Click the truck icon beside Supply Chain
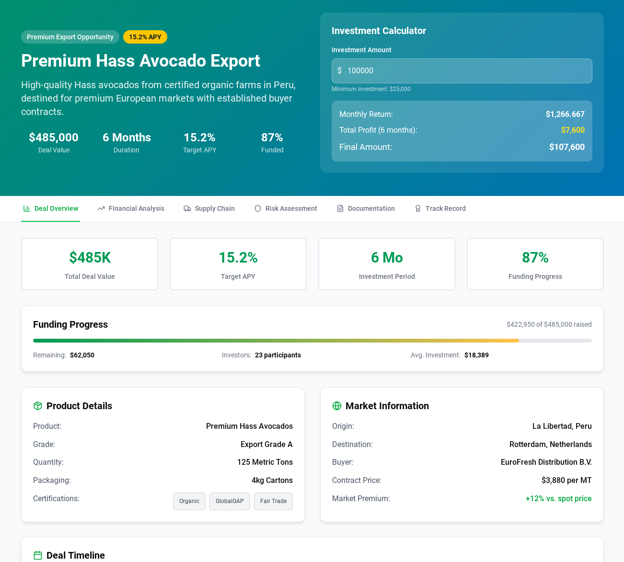Viewport: 624px width, 562px height. tap(187, 208)
